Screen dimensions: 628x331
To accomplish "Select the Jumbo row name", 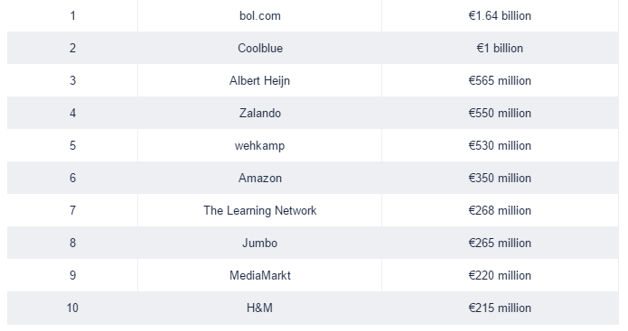I will [259, 243].
